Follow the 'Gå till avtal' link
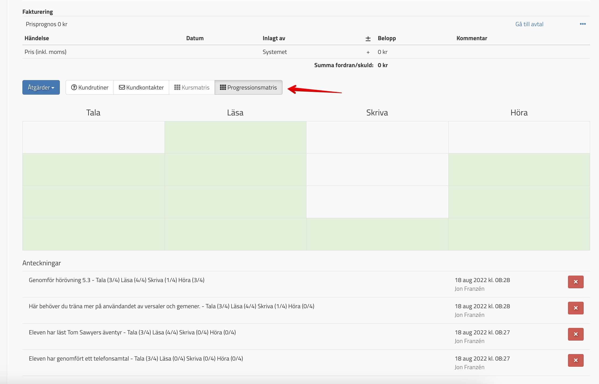 529,24
